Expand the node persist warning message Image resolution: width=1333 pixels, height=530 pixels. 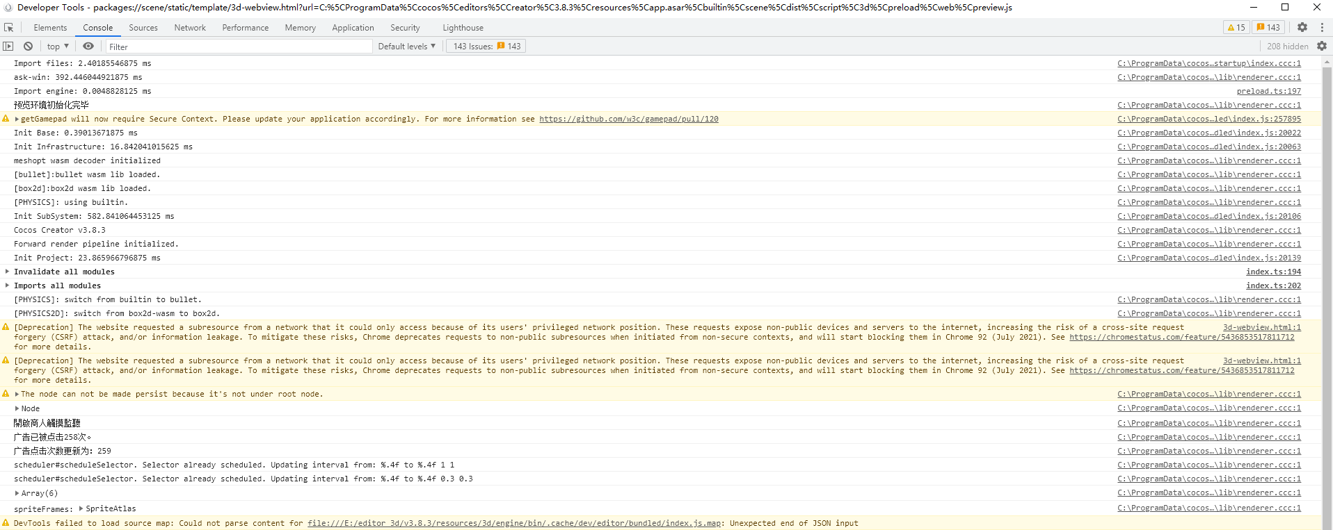click(x=17, y=394)
